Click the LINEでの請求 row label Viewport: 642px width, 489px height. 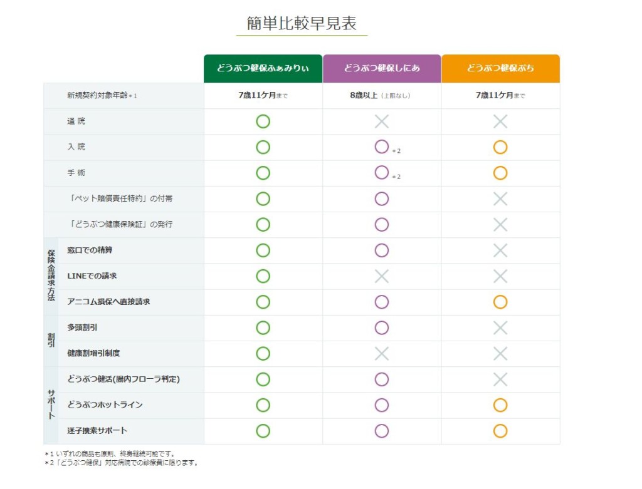point(92,276)
